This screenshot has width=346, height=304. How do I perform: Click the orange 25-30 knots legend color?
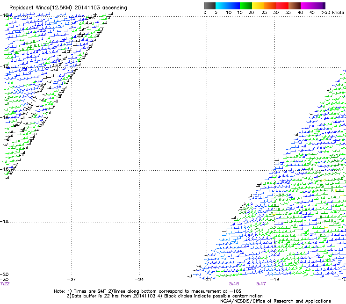270,6
